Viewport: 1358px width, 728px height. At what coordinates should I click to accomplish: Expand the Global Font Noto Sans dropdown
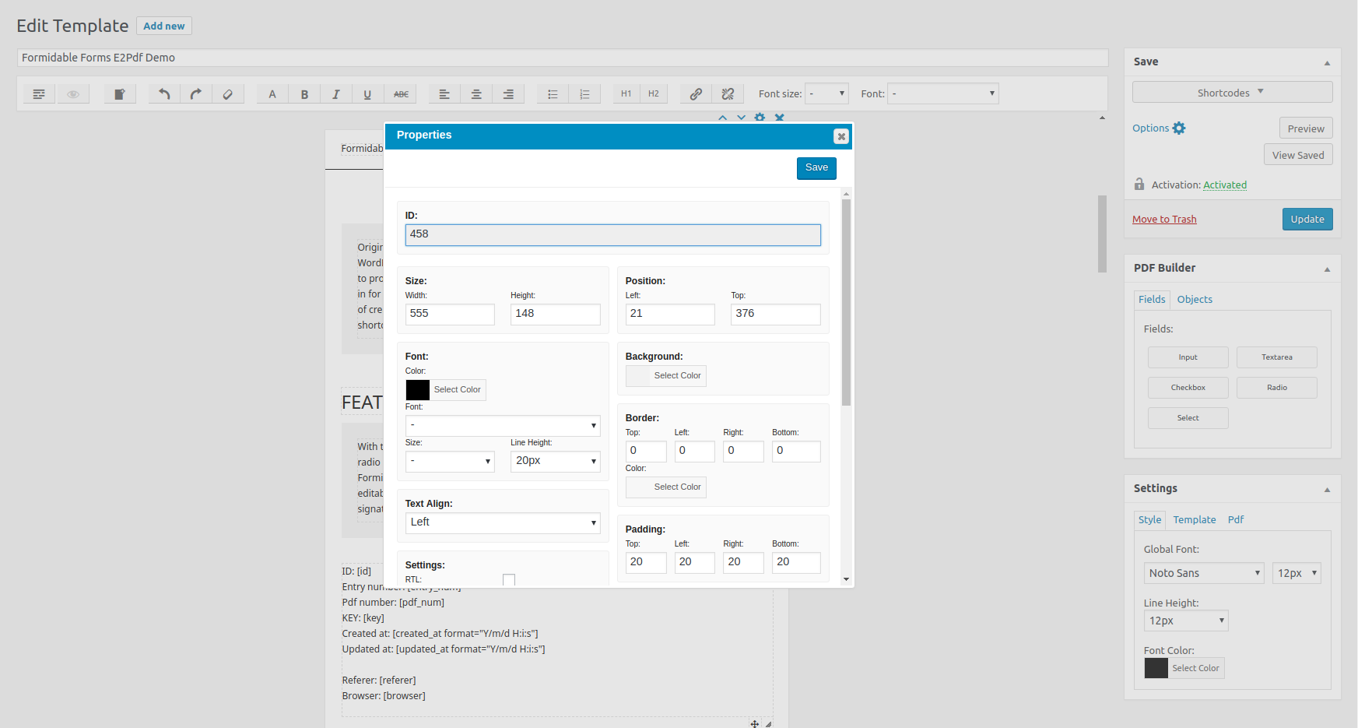pos(1203,573)
